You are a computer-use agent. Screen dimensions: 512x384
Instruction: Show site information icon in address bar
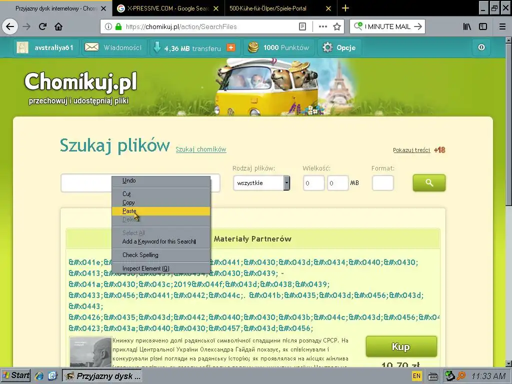[x=108, y=27]
